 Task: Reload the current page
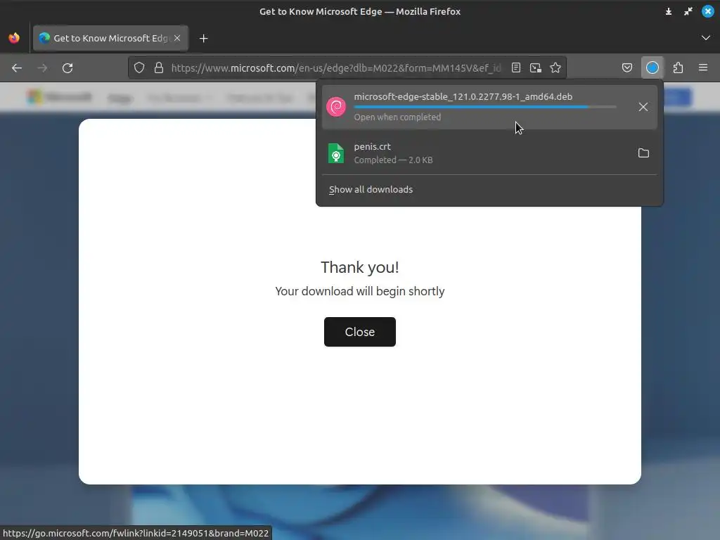tap(67, 68)
